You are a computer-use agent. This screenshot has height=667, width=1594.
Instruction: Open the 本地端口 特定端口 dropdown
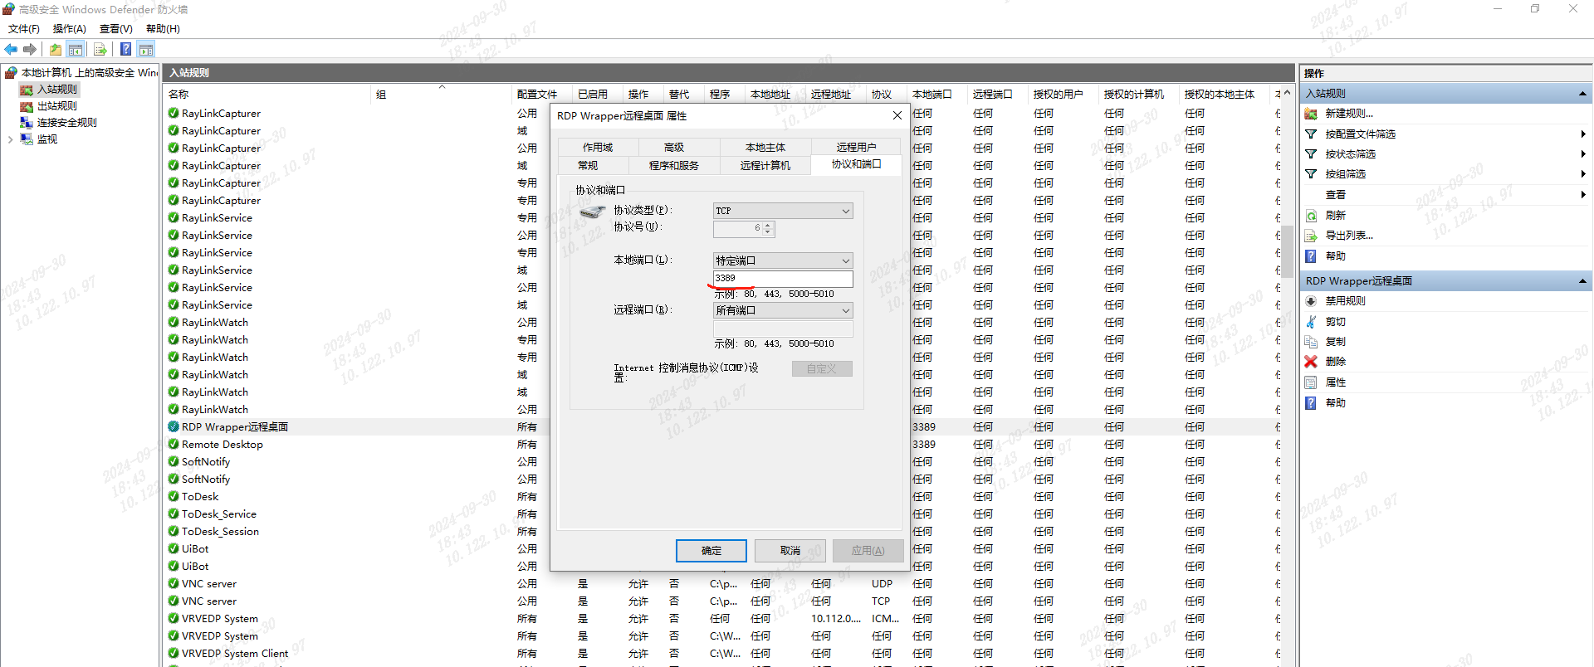coord(783,260)
